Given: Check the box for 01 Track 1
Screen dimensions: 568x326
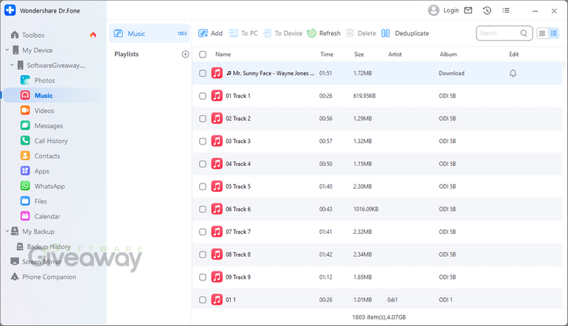Looking at the screenshot, I should (x=203, y=96).
